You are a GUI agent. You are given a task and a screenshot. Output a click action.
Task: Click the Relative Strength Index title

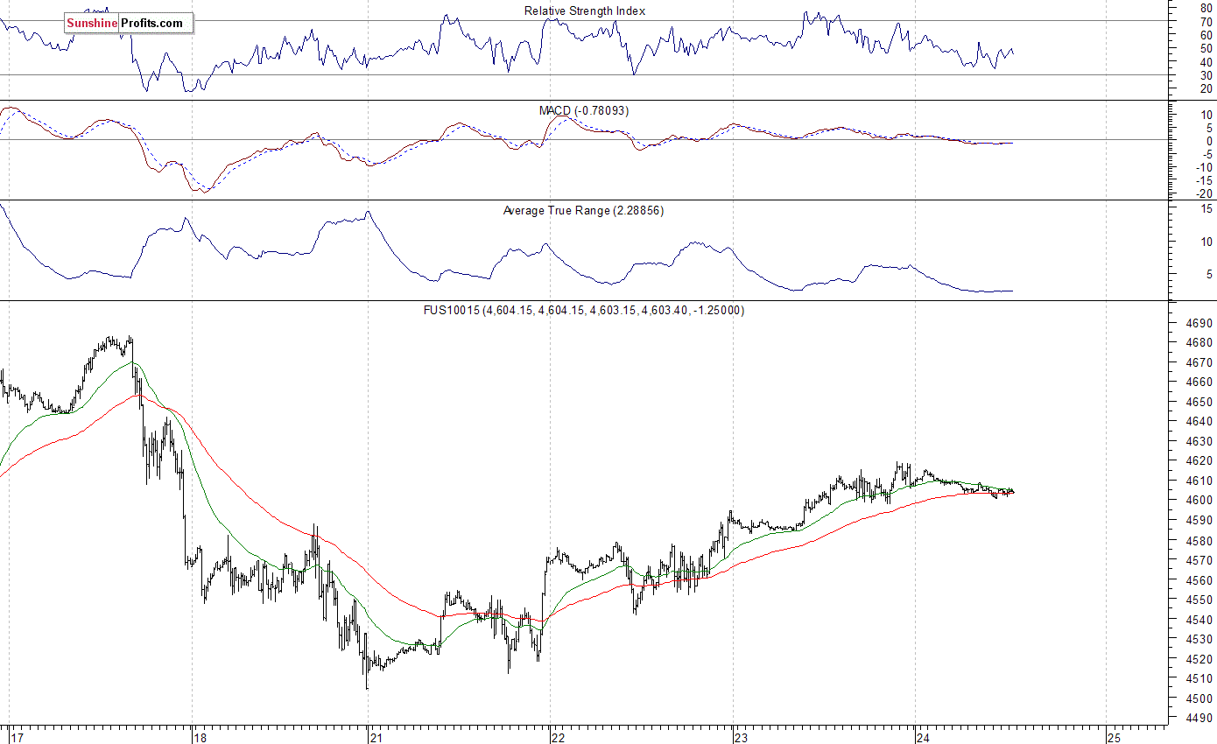(585, 11)
